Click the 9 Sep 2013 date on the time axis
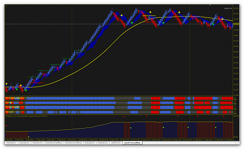 9,140
